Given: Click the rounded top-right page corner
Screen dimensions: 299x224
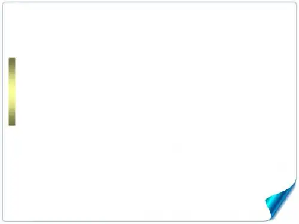Looking at the screenshot, I should point(295,4).
